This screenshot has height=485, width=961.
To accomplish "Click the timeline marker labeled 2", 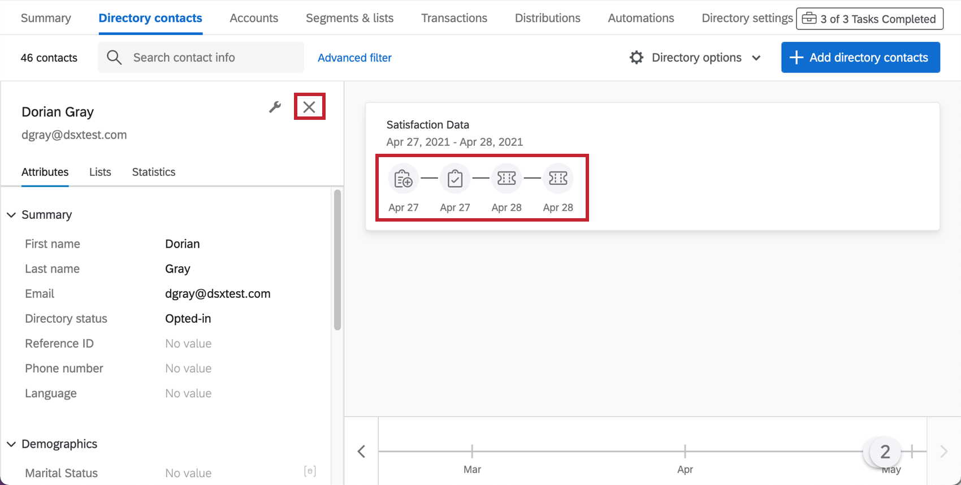I will (x=885, y=451).
